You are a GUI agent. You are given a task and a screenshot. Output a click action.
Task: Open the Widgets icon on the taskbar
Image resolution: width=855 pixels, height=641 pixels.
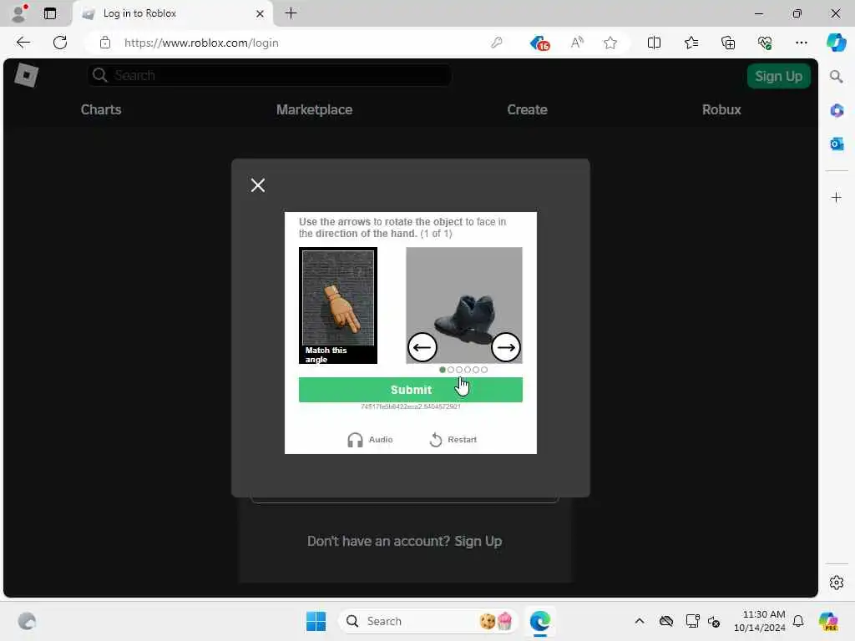coord(27,621)
